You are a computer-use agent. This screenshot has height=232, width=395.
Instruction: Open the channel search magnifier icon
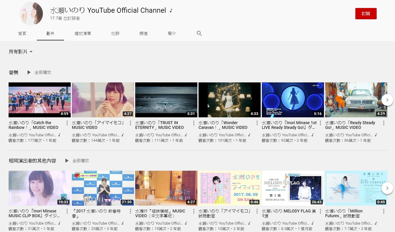coord(199,33)
